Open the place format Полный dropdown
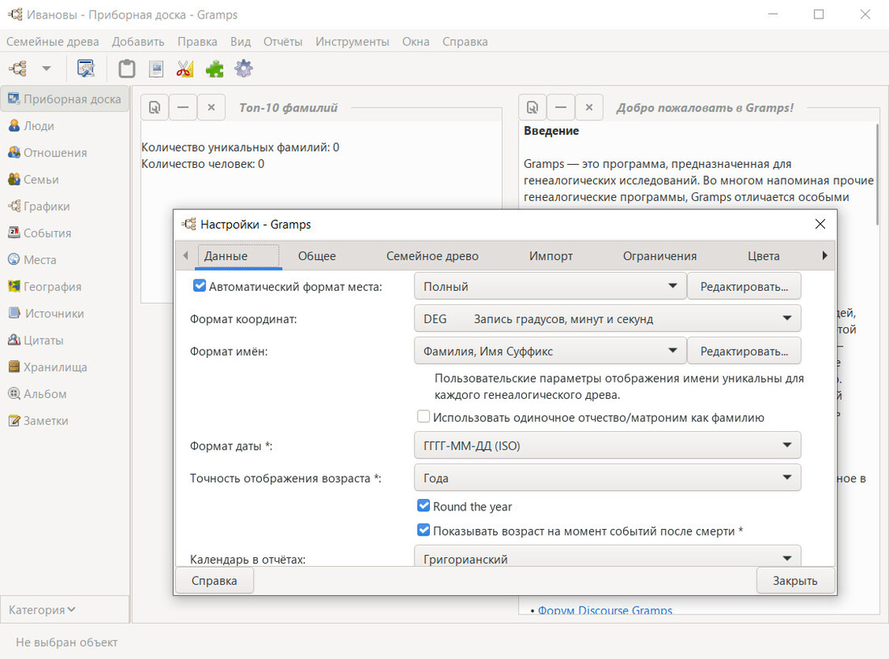This screenshot has width=889, height=659. (550, 286)
